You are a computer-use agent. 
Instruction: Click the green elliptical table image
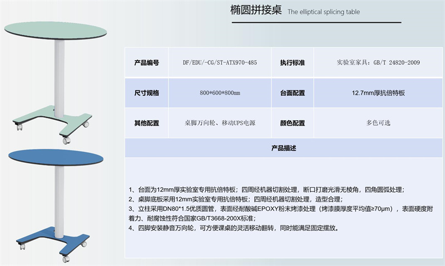coord(56,82)
